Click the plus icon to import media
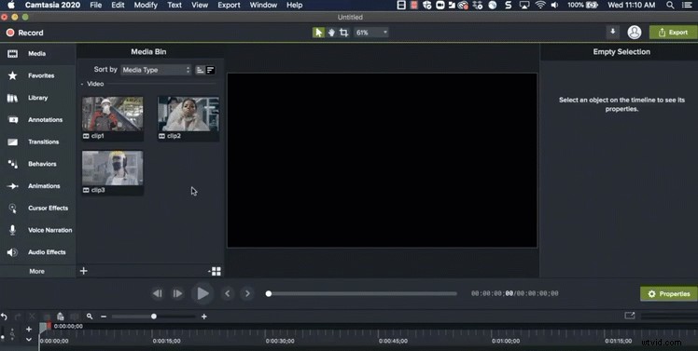Viewport: 698px width, 351px height. [x=84, y=271]
